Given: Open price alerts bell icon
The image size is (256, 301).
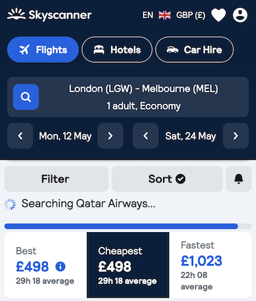Looking at the screenshot, I should coord(239,179).
